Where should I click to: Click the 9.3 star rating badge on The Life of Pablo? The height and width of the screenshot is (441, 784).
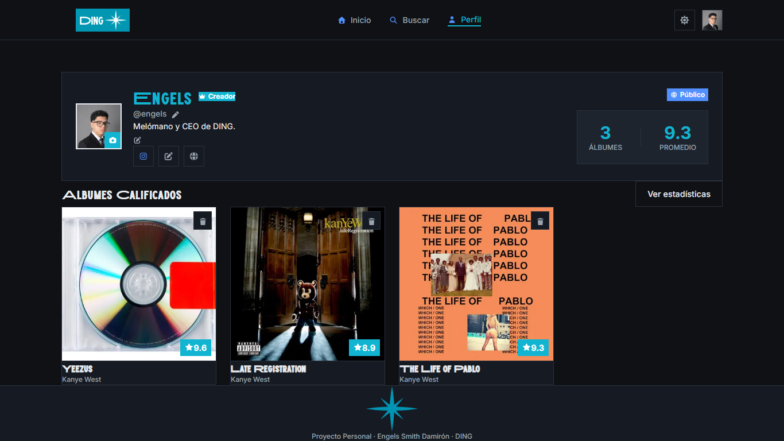tap(533, 347)
